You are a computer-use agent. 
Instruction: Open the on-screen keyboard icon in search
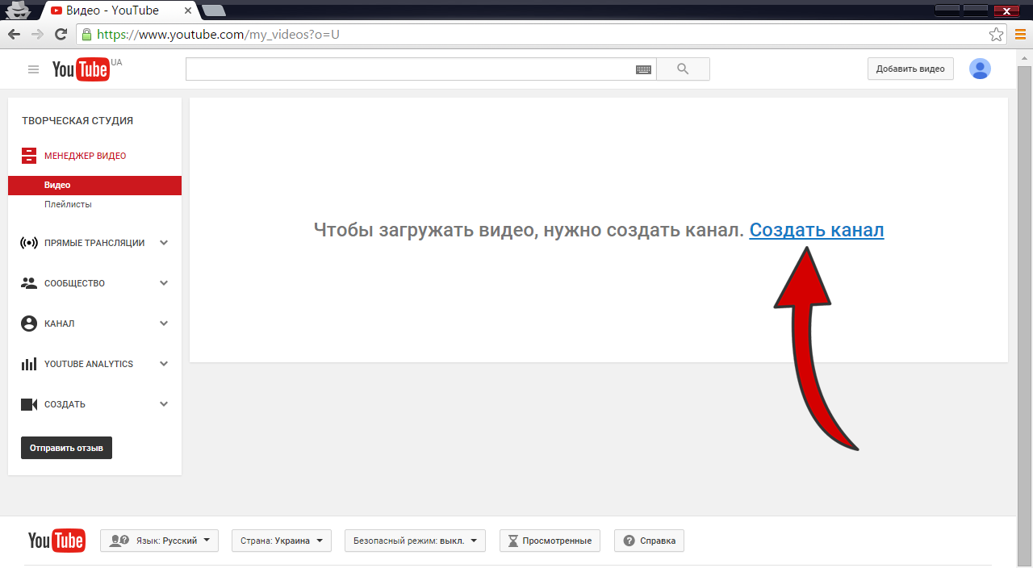click(643, 69)
